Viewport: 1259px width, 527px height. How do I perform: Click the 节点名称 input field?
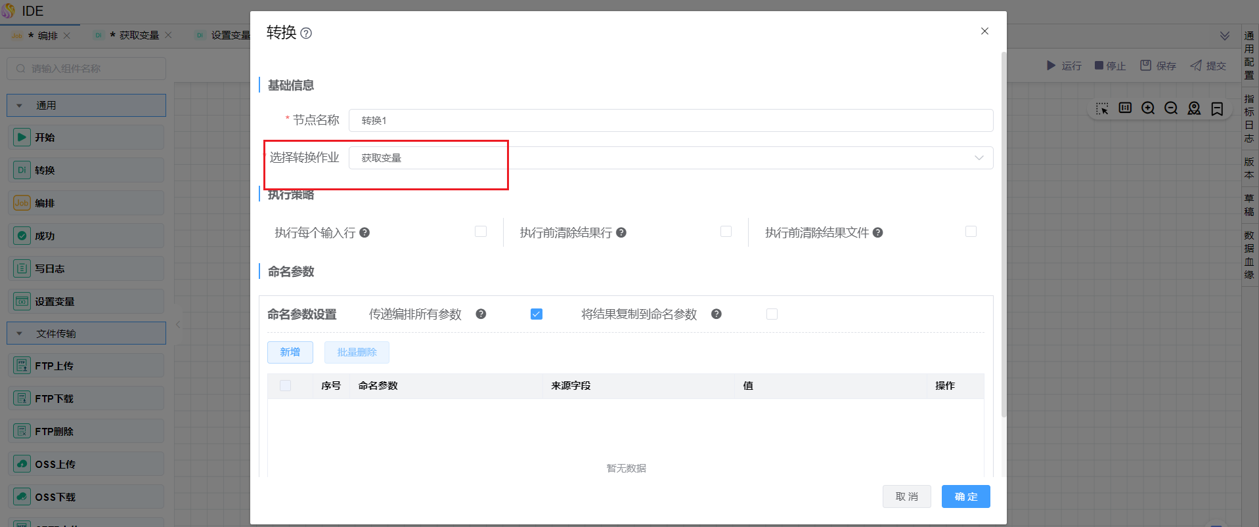pyautogui.click(x=670, y=121)
